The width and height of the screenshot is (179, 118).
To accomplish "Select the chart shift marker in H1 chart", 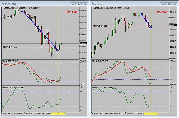I will [153, 7].
